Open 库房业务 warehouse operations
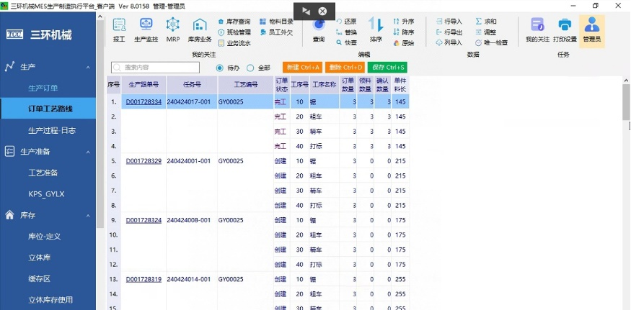 pyautogui.click(x=200, y=30)
